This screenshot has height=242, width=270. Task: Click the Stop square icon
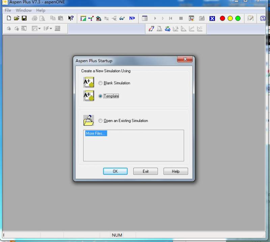[181, 18]
